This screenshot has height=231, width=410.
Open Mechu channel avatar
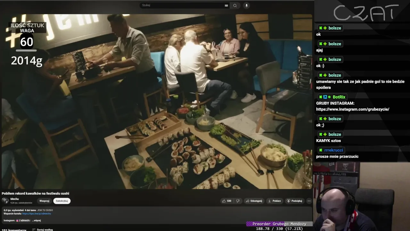(x=5, y=201)
